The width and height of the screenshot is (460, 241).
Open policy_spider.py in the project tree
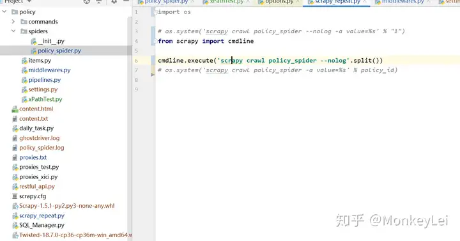point(56,51)
